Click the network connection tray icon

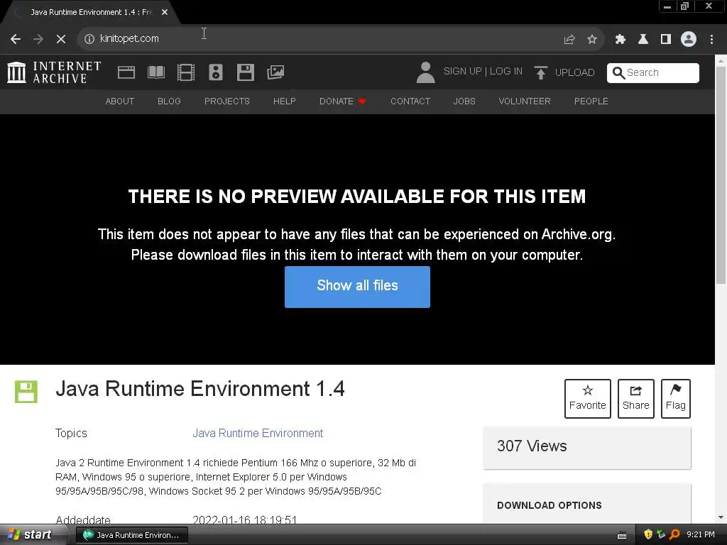click(661, 535)
